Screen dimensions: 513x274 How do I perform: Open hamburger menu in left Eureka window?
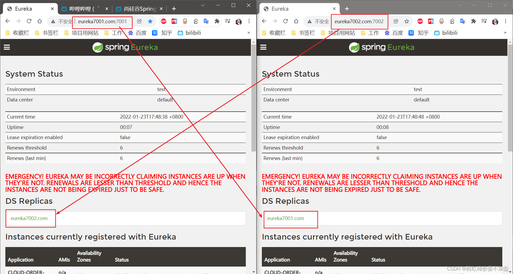pos(7,47)
